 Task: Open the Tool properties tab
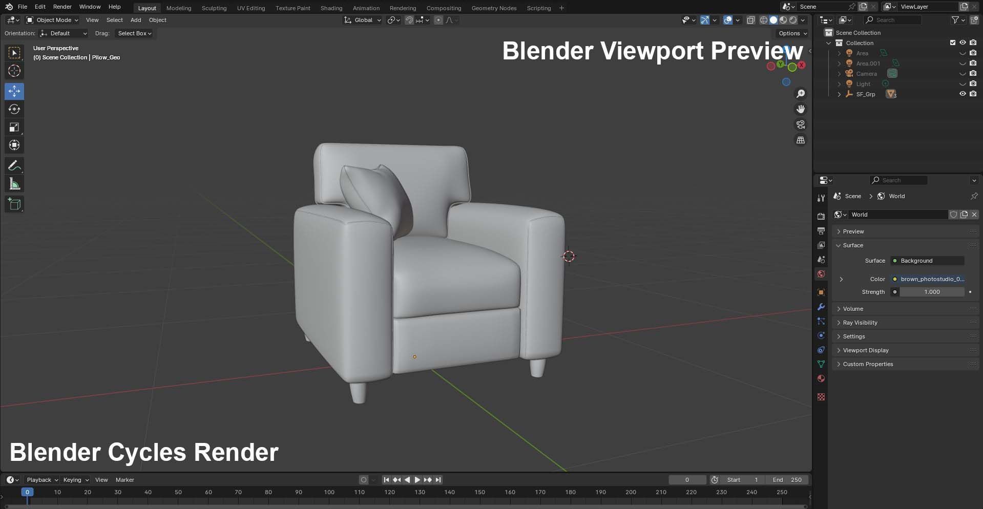[821, 198]
